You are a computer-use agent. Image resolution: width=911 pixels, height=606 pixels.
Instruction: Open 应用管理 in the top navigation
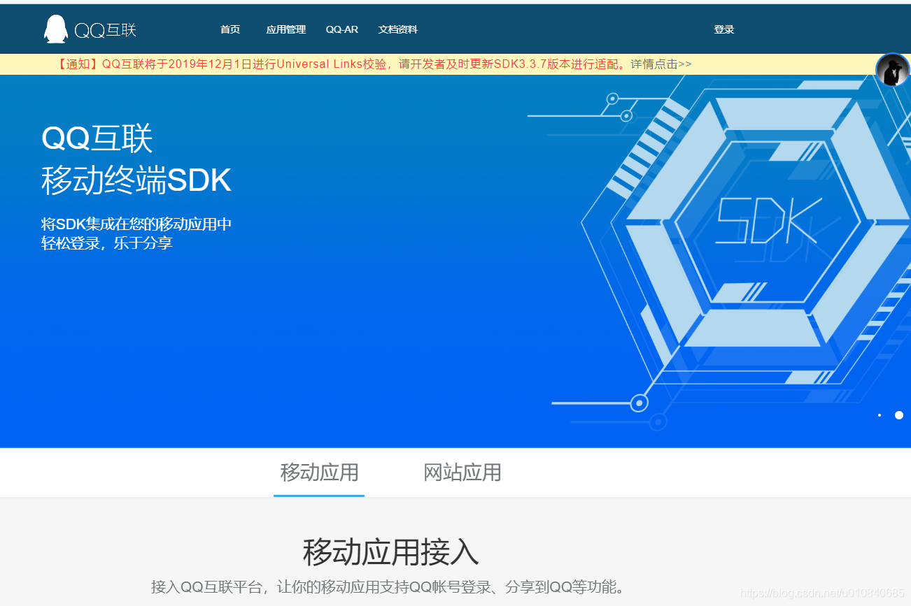[286, 29]
